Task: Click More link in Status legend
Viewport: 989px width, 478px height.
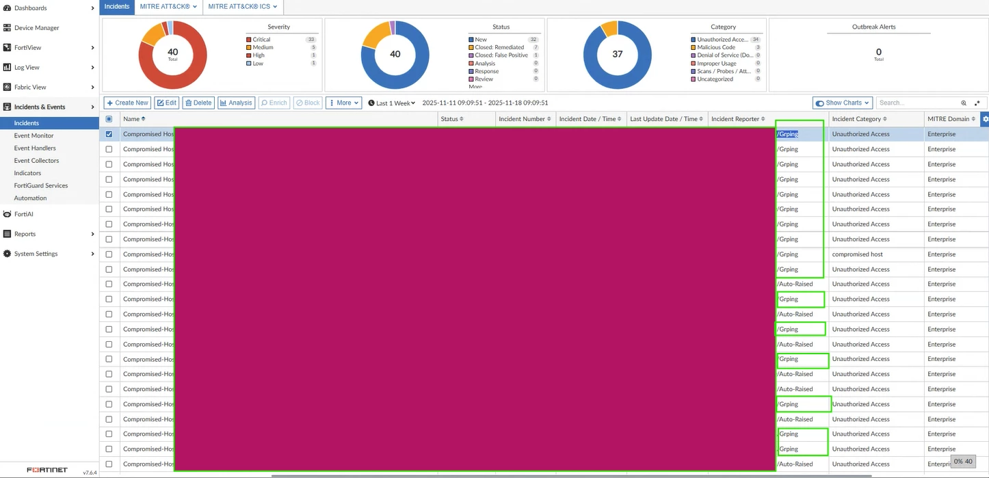Action: click(x=475, y=87)
